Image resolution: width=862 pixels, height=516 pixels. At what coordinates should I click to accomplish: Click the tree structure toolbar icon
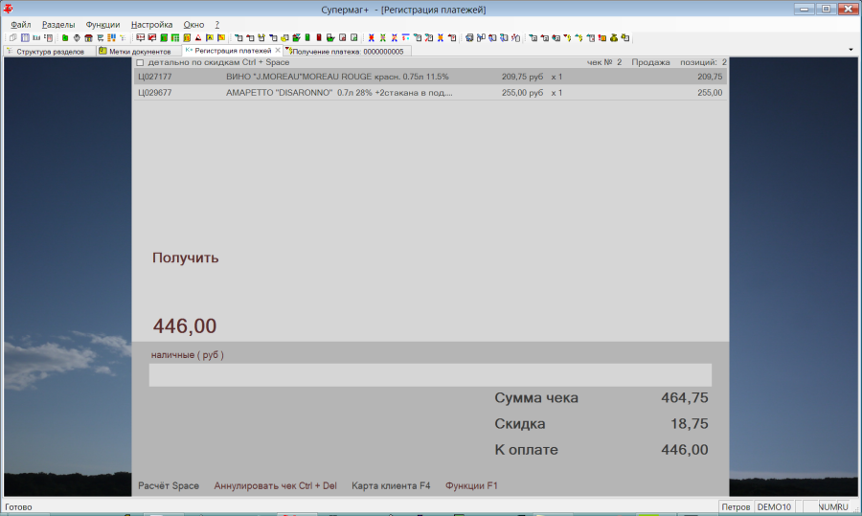123,38
